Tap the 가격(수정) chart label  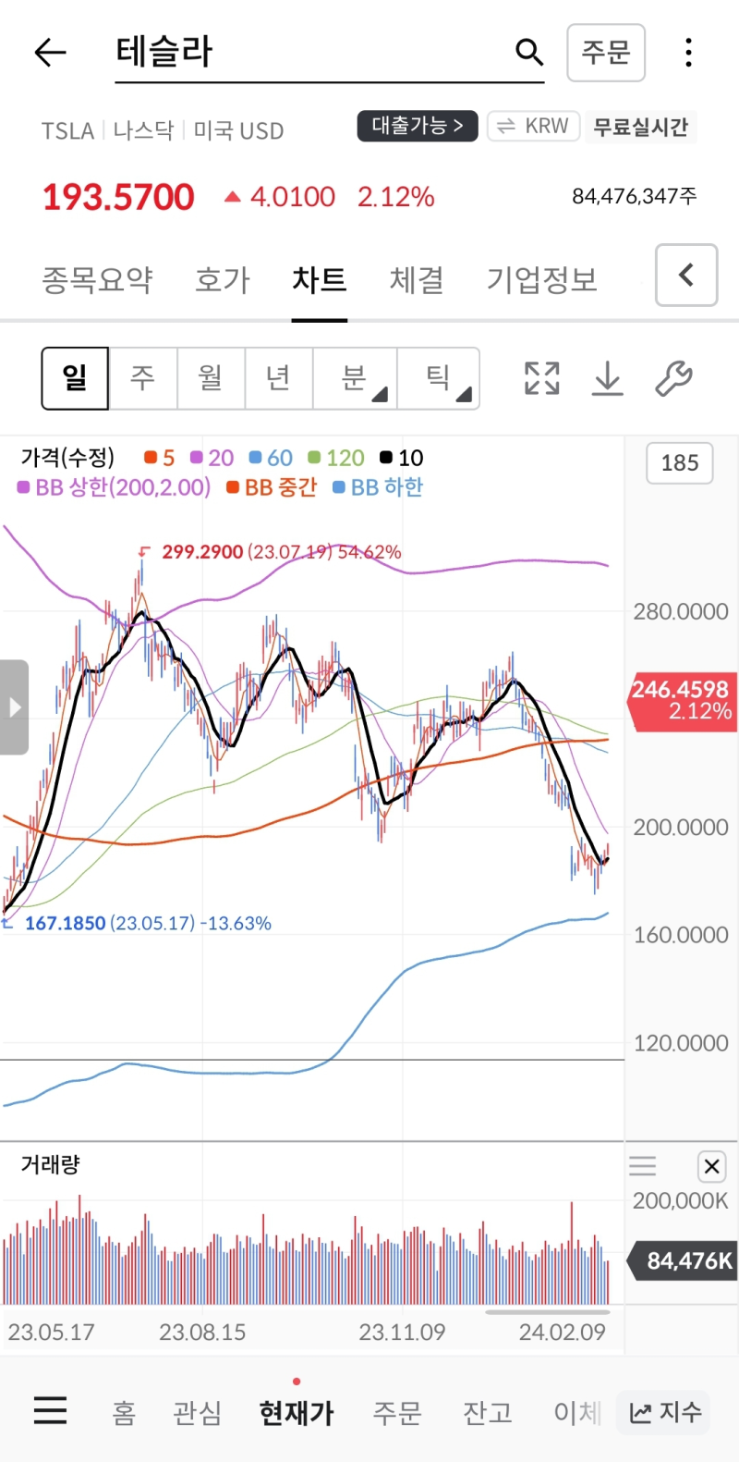coord(68,458)
